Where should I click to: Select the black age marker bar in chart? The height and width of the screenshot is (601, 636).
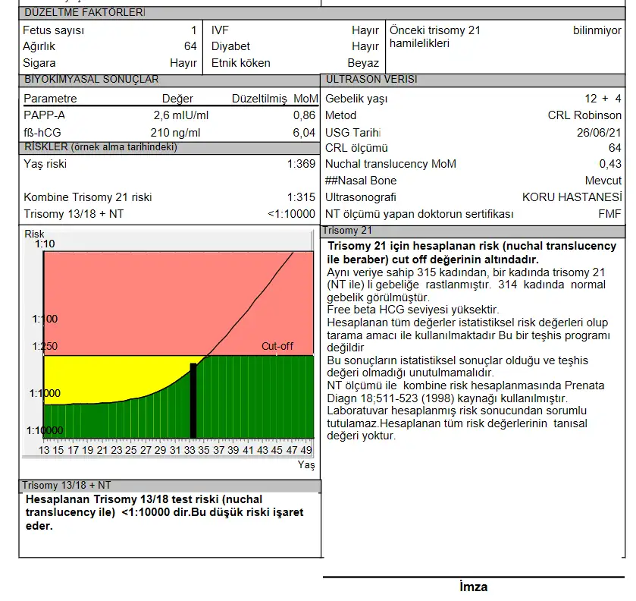click(193, 401)
